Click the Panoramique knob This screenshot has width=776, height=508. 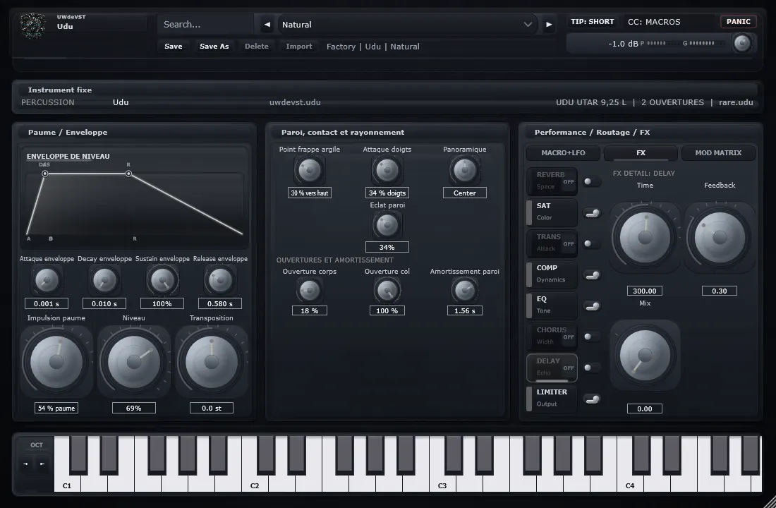[x=465, y=170]
